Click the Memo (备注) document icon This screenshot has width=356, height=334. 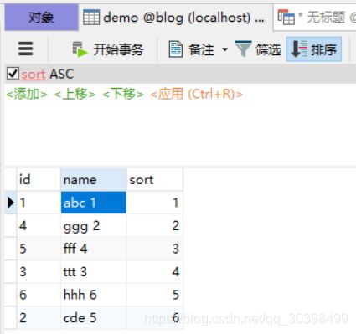[176, 49]
